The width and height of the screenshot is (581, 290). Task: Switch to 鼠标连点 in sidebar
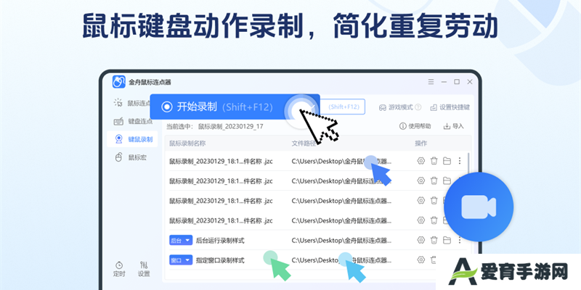tap(133, 103)
